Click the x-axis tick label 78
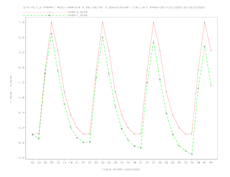230x177 pixels. point(198,163)
